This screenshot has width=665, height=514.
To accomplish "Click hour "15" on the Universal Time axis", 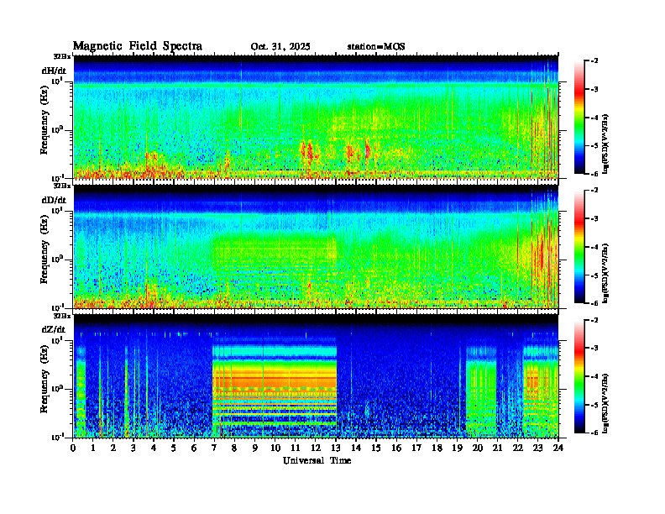I will 376,448.
